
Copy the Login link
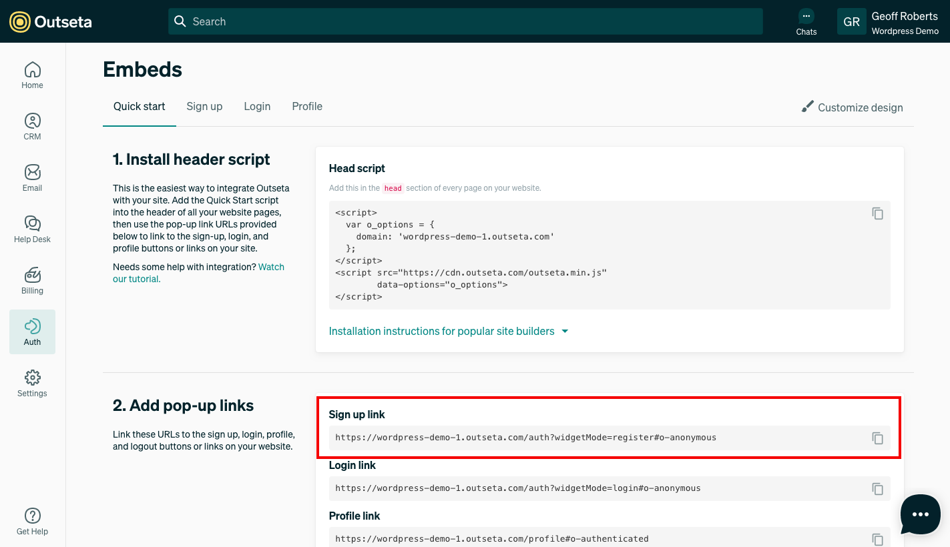877,489
